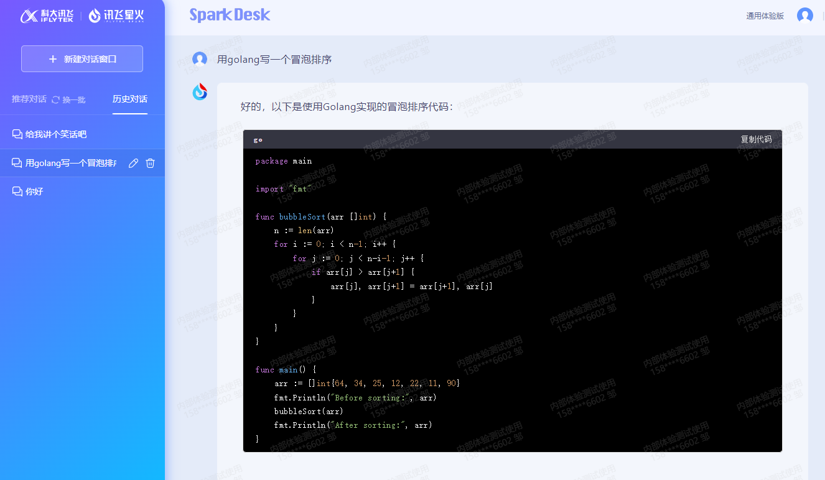Image resolution: width=825 pixels, height=480 pixels.
Task: Open the 通用体验版 link
Action: click(x=765, y=16)
